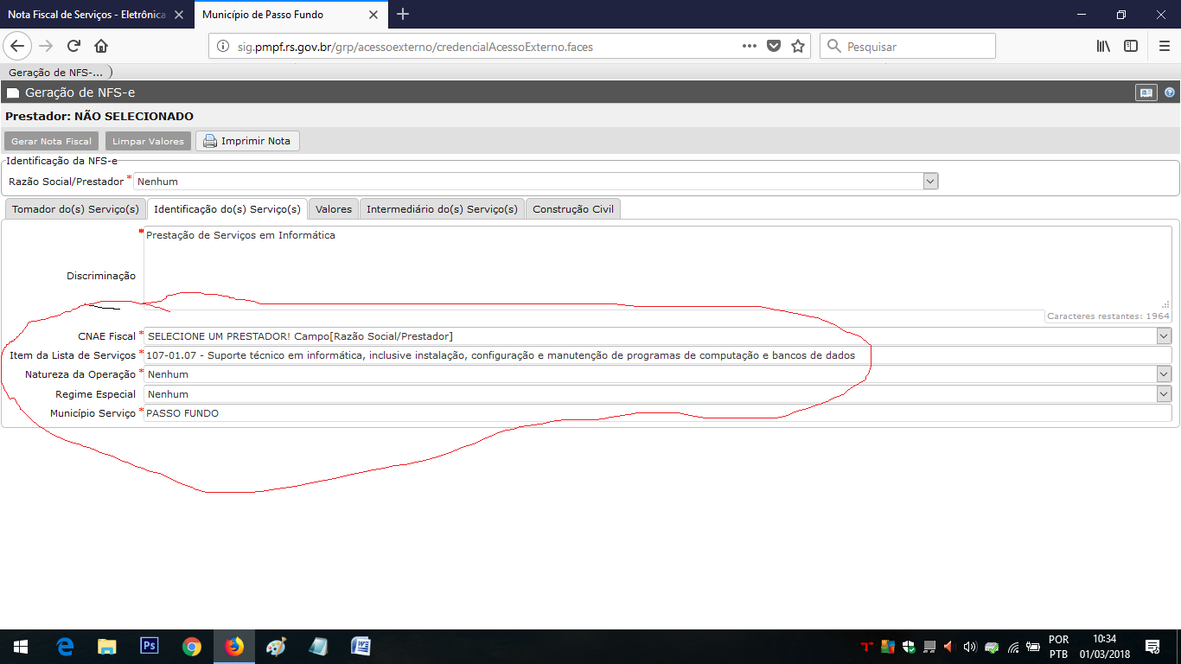Viewport: 1181px width, 664px height.
Task: Expand the Regime Especial dropdown
Action: pyautogui.click(x=1165, y=394)
